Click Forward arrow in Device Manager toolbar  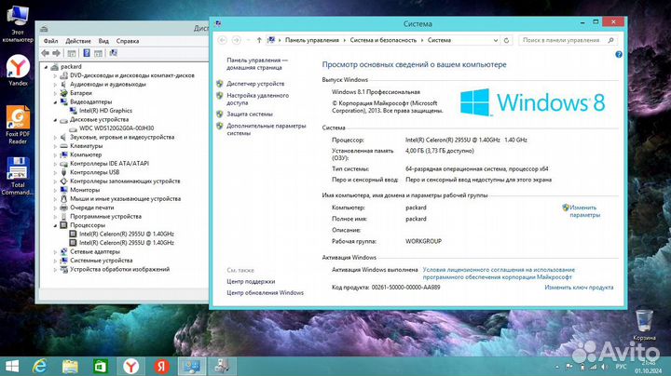click(56, 53)
